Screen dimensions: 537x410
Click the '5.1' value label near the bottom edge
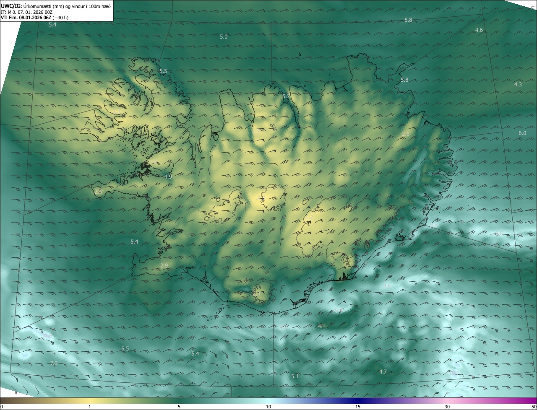point(295,376)
